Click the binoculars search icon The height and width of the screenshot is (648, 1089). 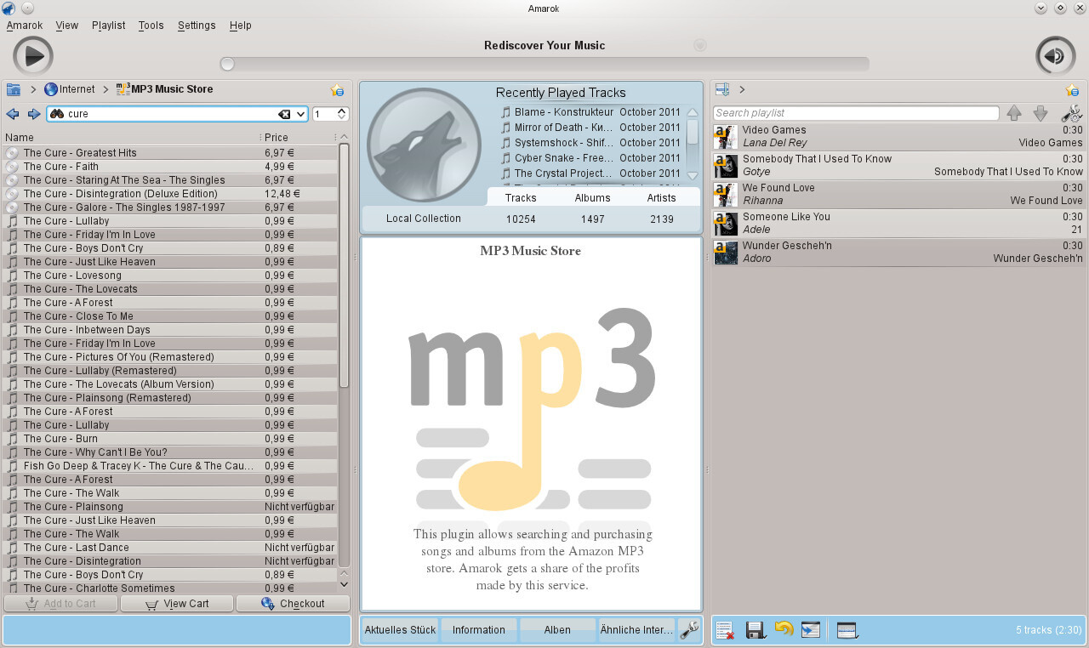click(57, 114)
